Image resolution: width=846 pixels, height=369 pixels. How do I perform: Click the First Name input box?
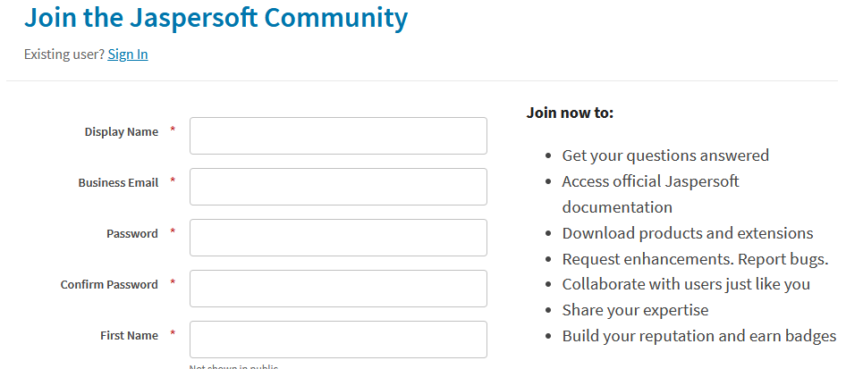(x=338, y=340)
